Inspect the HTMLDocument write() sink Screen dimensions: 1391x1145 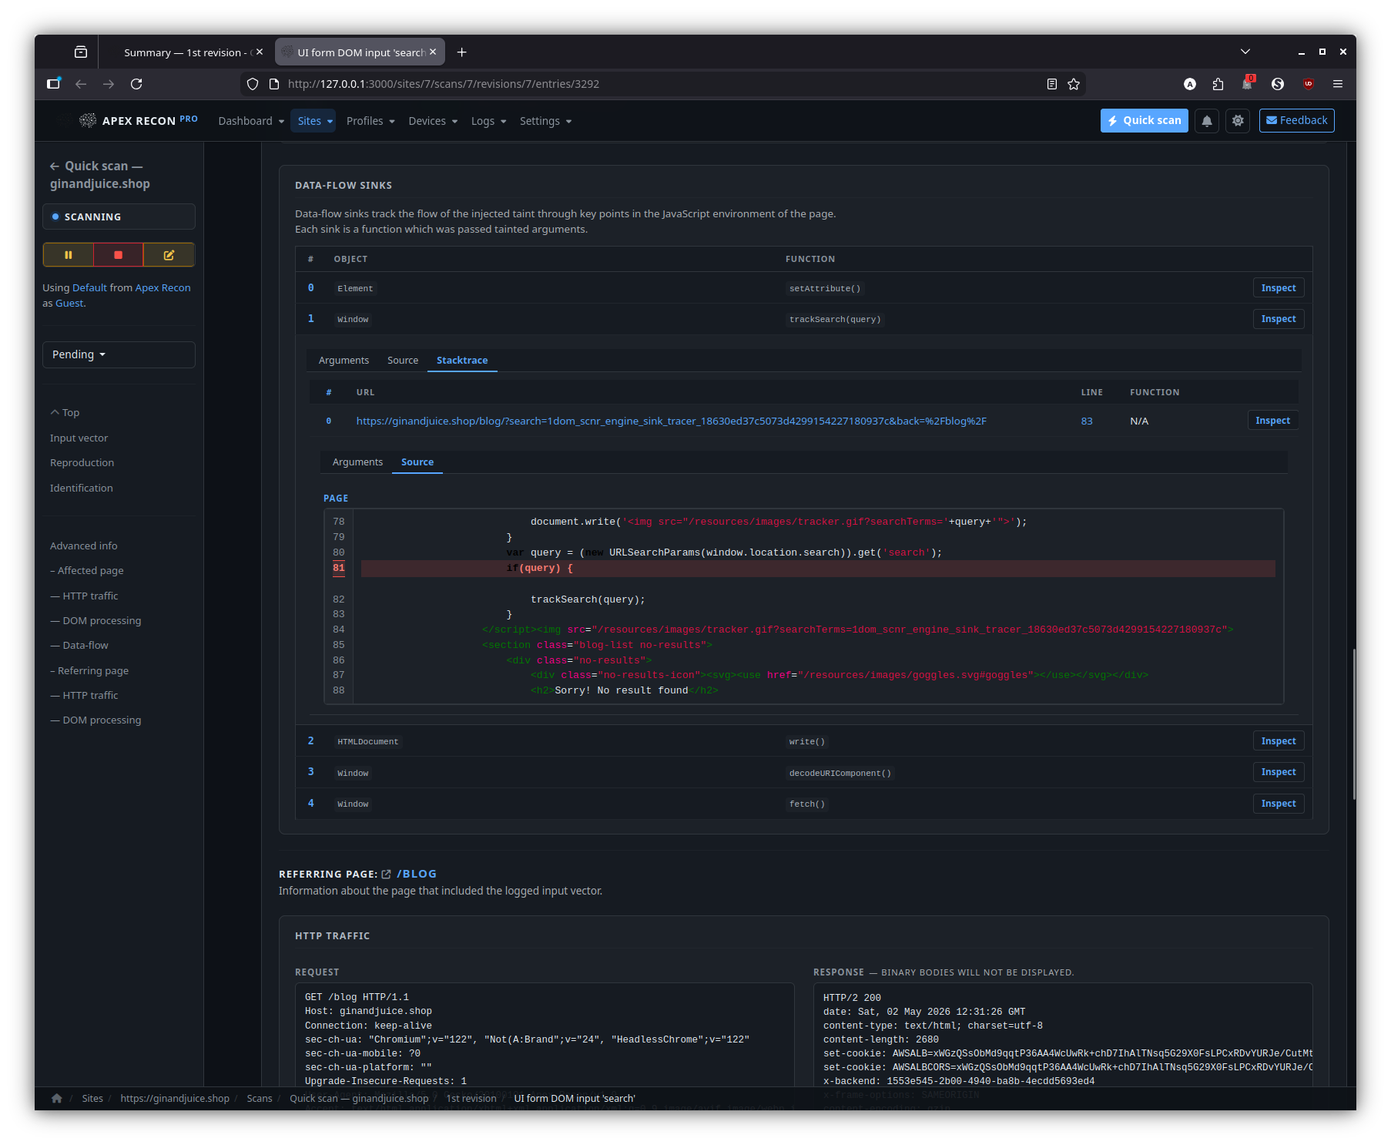(1279, 741)
